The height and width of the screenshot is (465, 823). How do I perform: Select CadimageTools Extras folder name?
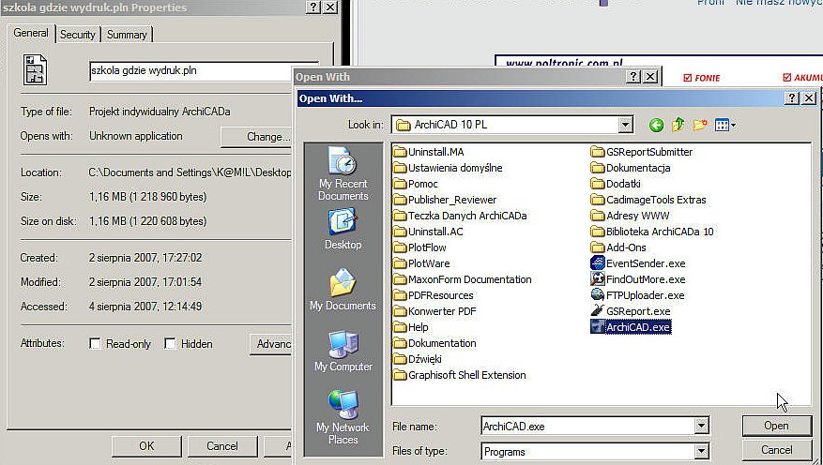[656, 200]
